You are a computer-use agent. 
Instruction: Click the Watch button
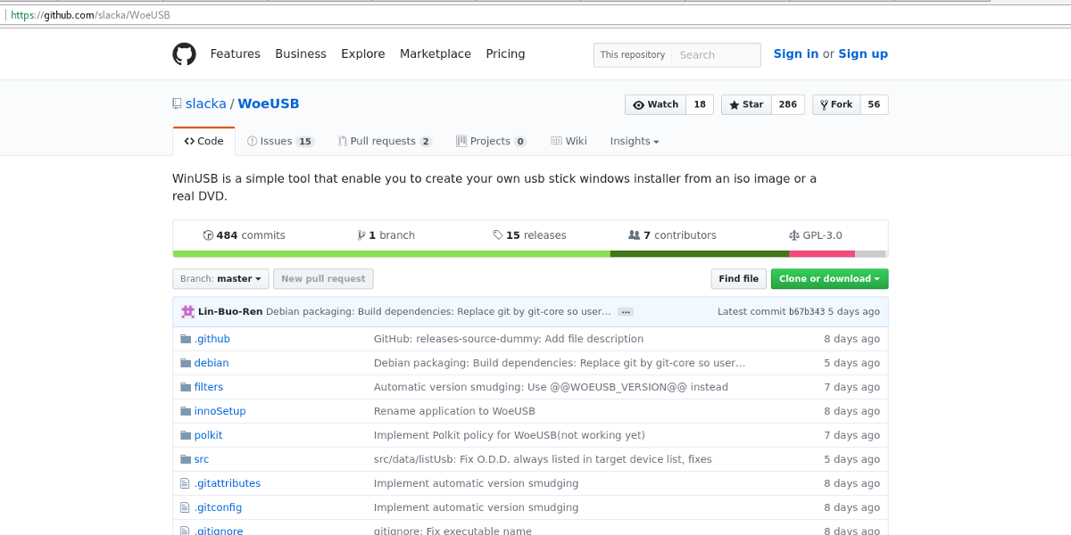[x=655, y=104]
